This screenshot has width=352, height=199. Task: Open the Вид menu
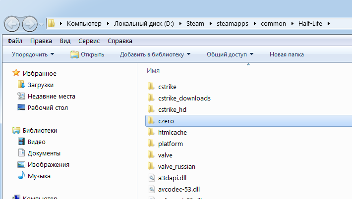tap(65, 41)
